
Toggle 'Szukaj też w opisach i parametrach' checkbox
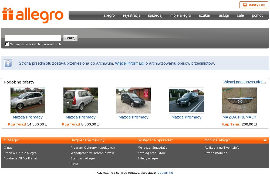7,44
